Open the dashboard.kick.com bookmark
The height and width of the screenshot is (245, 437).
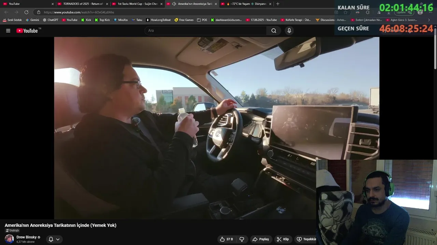tap(226, 20)
